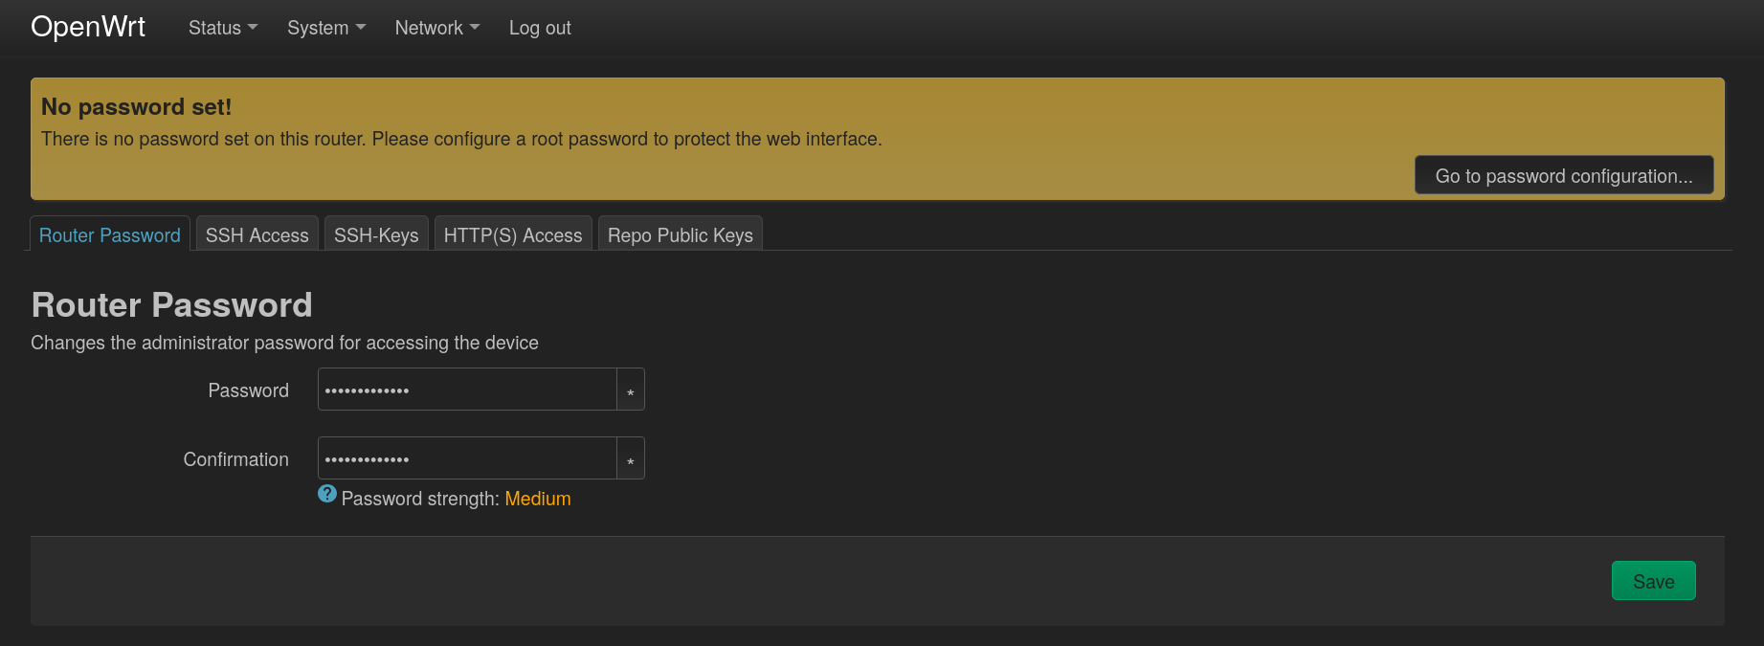Select the Router Password tab
1764x646 pixels.
point(110,234)
